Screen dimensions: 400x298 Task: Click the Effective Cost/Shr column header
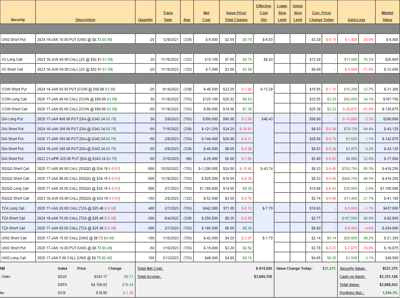click(264, 13)
